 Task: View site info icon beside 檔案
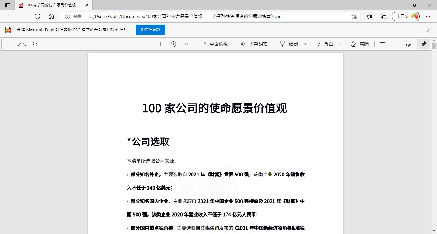[67, 16]
